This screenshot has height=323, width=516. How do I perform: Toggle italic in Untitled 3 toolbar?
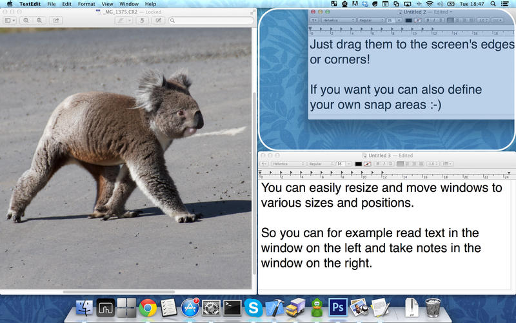[x=384, y=164]
